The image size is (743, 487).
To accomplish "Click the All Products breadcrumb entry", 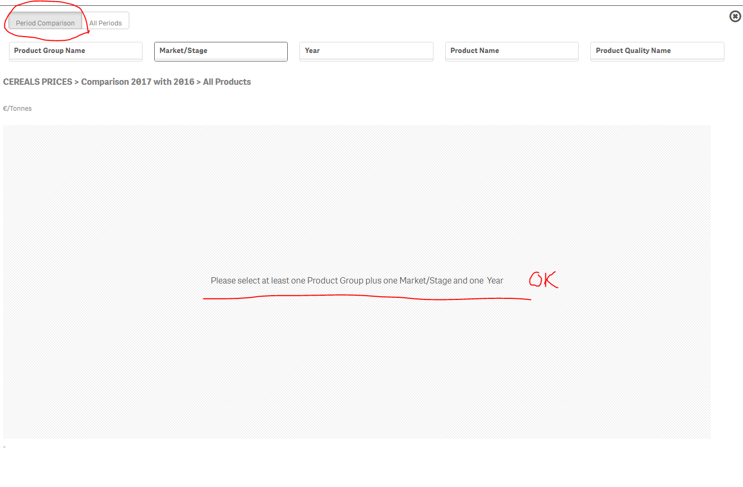I will pos(227,82).
